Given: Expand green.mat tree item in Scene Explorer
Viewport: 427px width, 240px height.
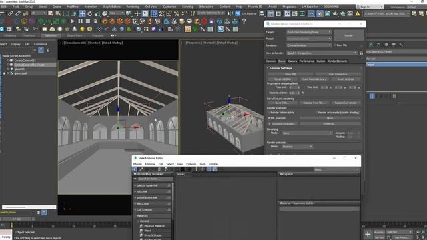Looking at the screenshot, I should 4,73.
